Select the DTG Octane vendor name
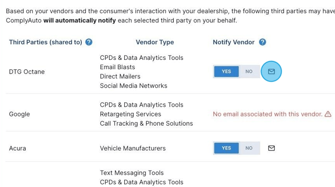 [x=27, y=72]
